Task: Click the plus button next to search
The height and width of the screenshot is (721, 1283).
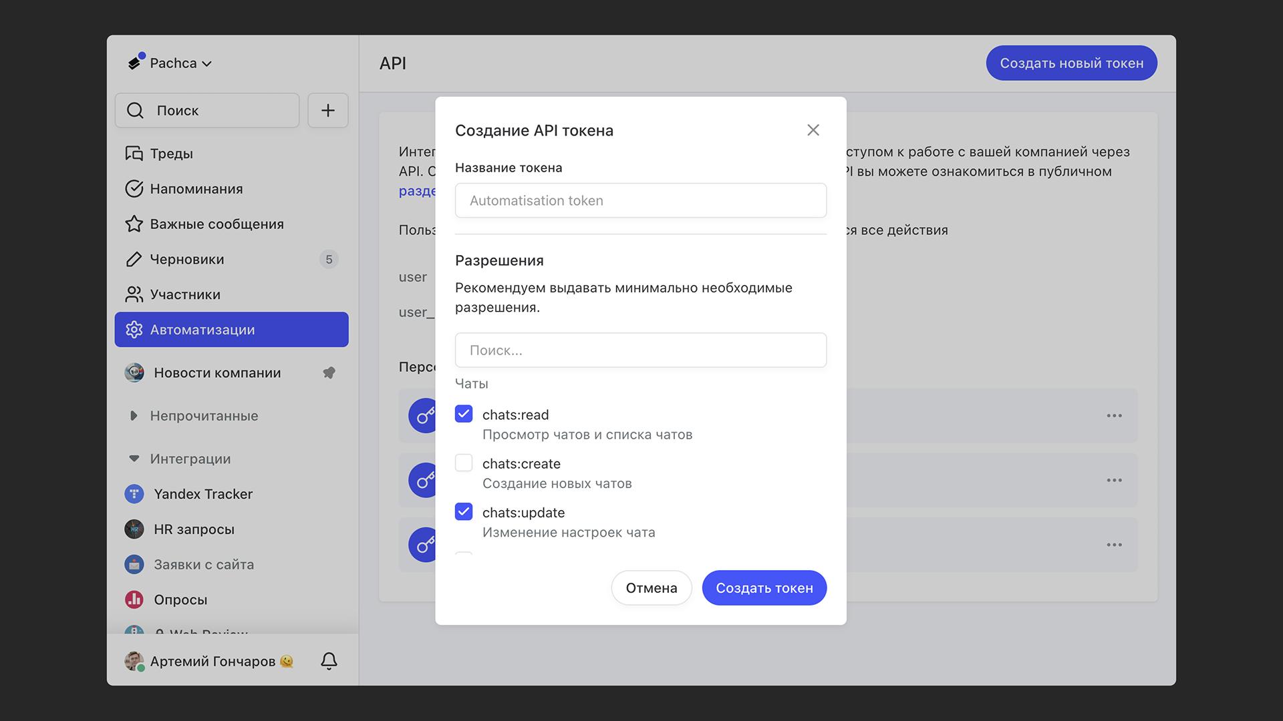Action: (x=327, y=110)
